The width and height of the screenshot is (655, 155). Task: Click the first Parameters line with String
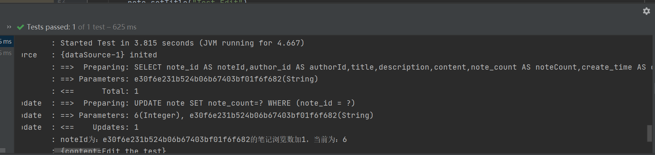pos(189,79)
